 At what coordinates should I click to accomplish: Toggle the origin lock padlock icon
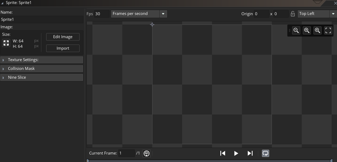[x=293, y=14]
